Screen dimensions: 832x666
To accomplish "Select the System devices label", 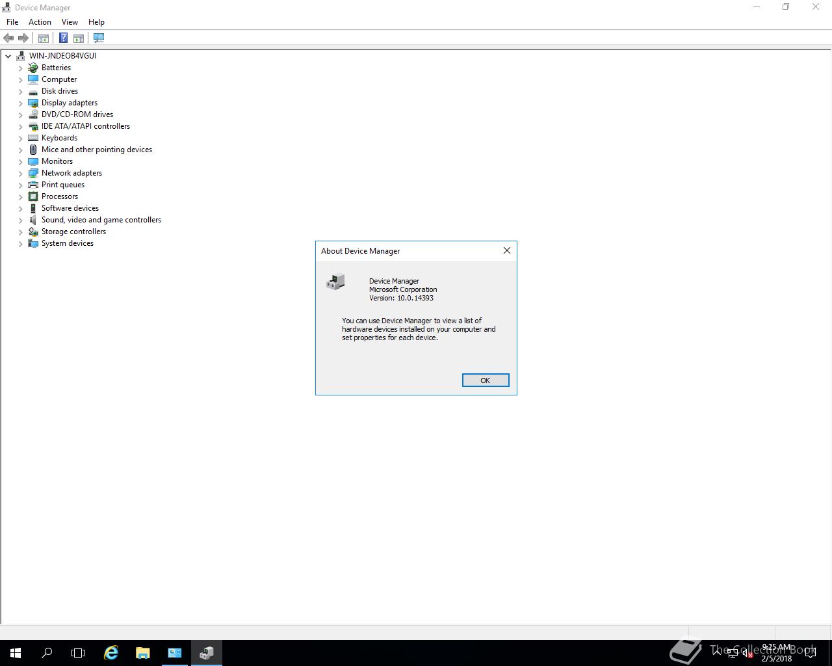I will click(68, 243).
